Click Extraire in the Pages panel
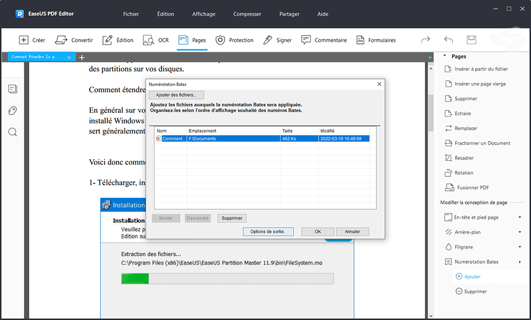 [458, 113]
